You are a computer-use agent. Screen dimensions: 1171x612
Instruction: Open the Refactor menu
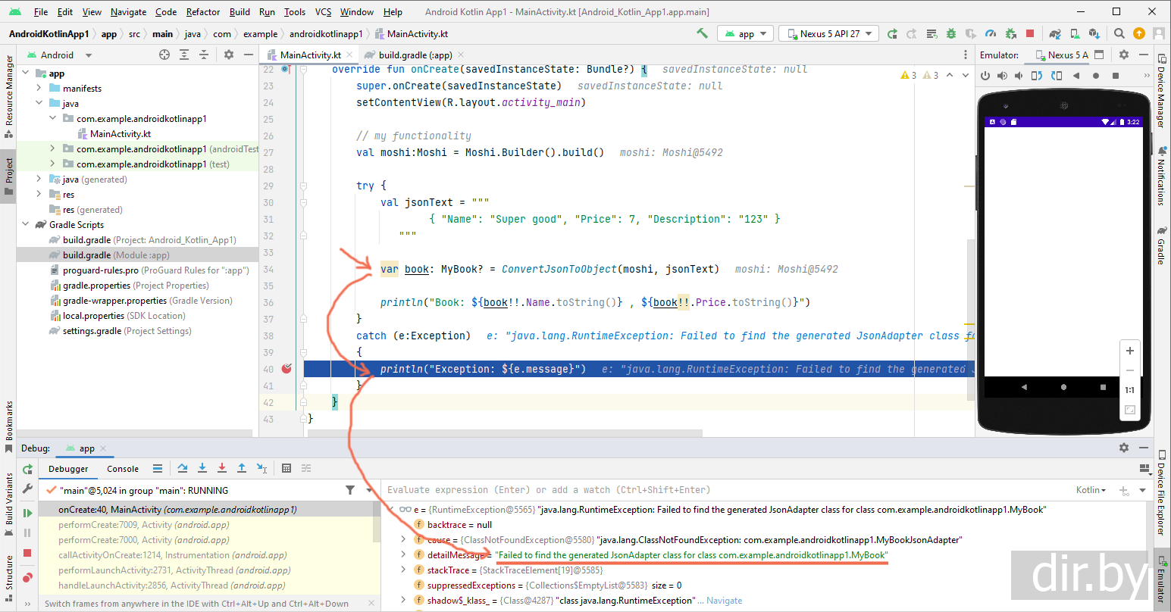click(x=202, y=12)
